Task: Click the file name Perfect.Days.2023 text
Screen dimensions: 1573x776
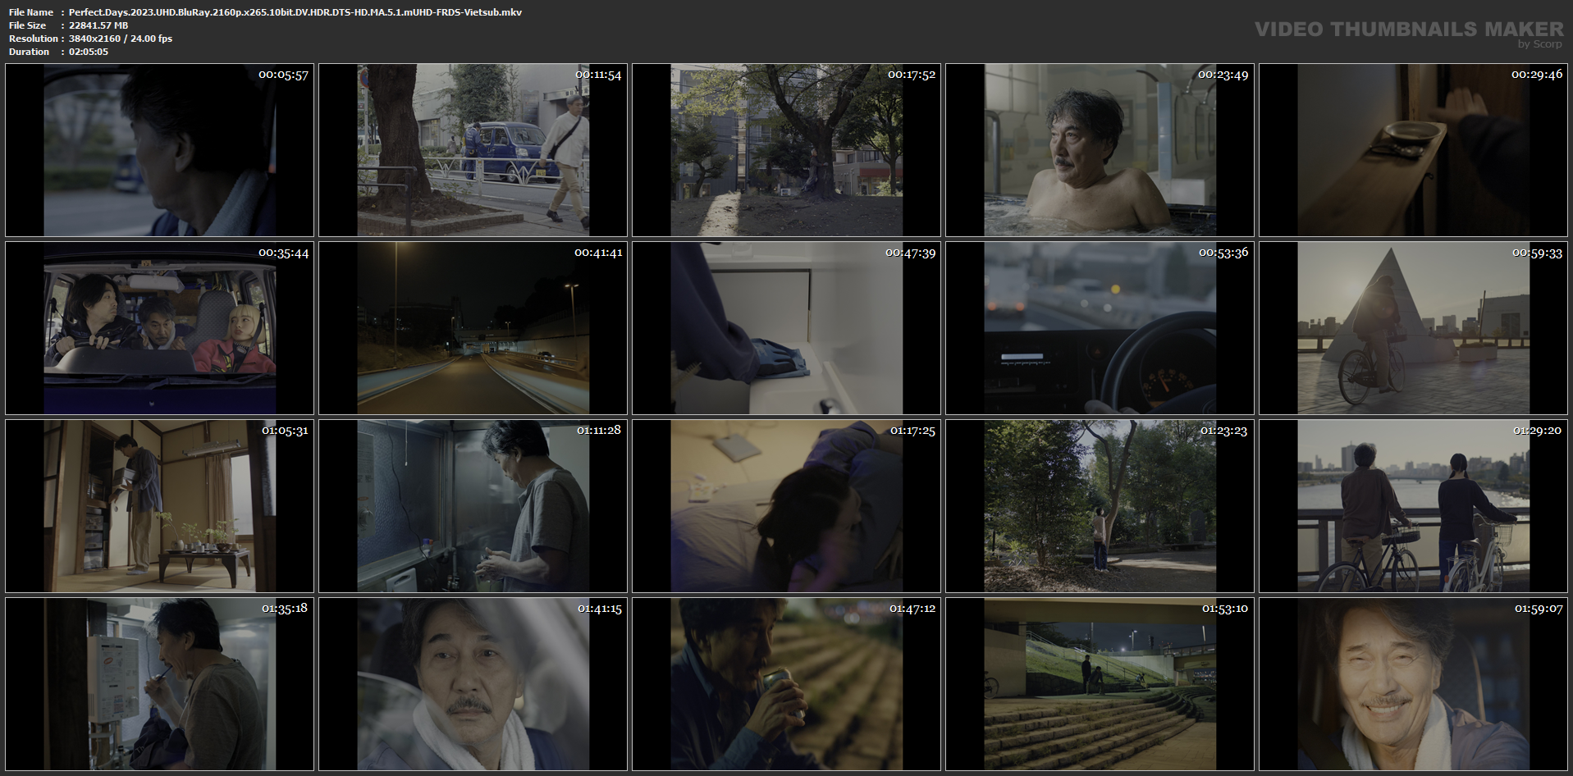Action: [295, 12]
